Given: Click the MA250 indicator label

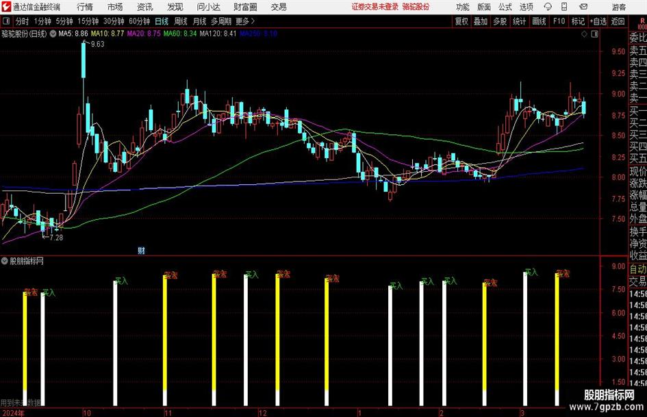Looking at the screenshot, I should (x=258, y=34).
